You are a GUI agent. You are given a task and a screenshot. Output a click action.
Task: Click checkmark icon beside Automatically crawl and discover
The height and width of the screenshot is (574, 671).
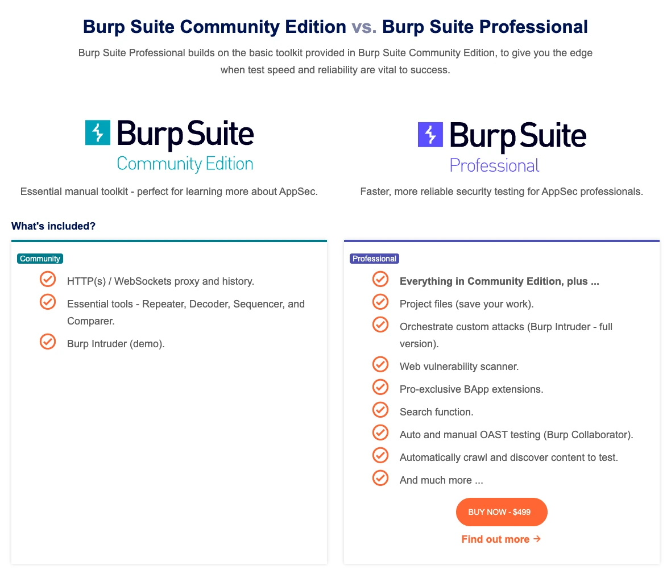click(x=380, y=455)
